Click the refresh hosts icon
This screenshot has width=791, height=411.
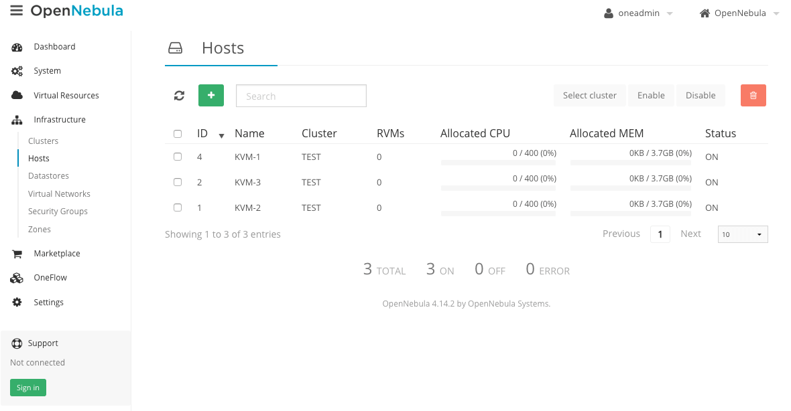[x=179, y=96]
